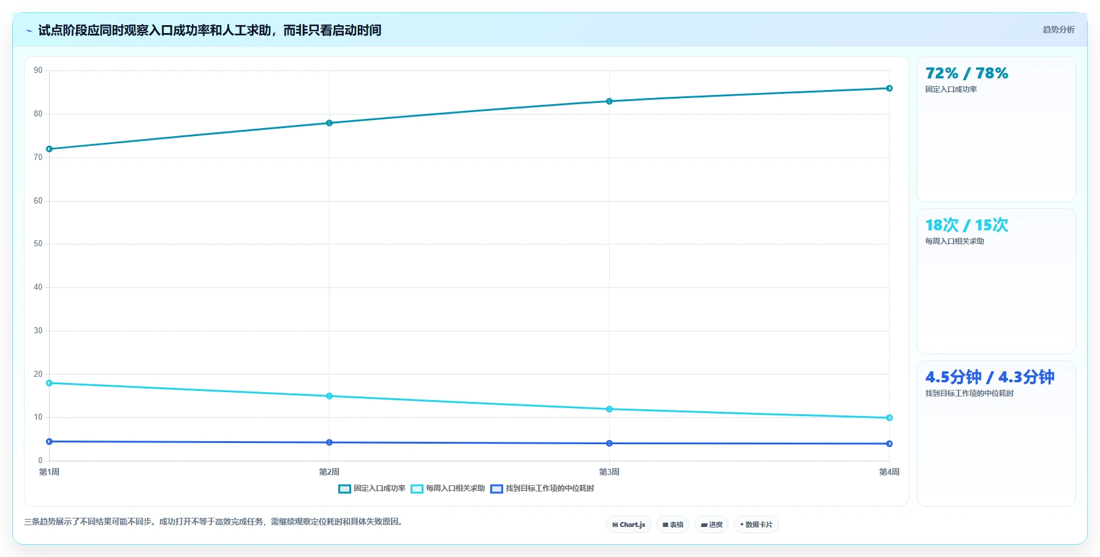Select the 中位耗时 data point at 第3周

[x=609, y=444]
